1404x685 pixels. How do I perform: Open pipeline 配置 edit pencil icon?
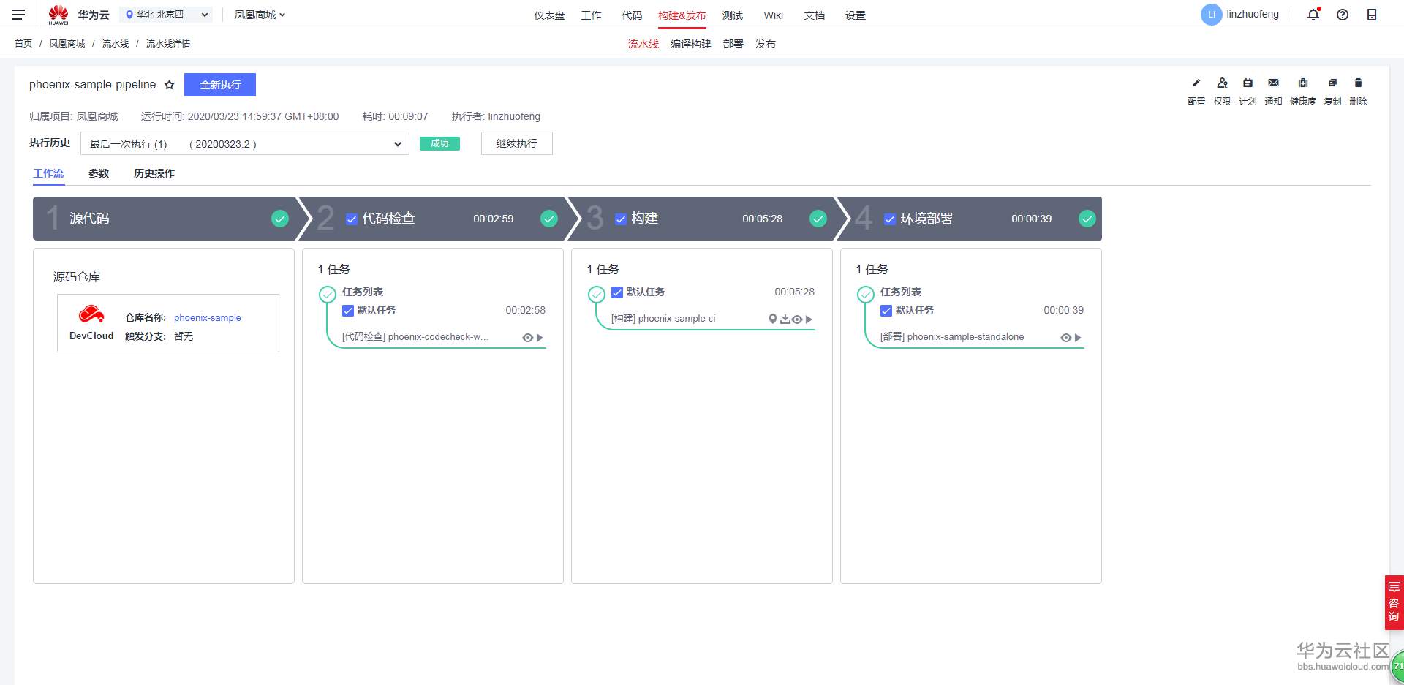coord(1196,83)
